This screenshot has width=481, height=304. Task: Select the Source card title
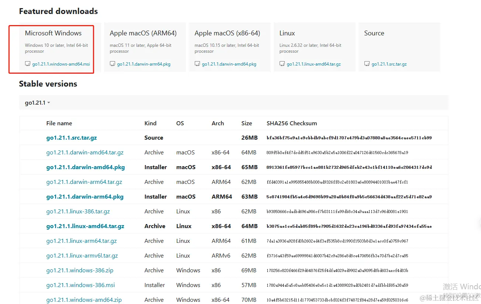click(x=374, y=33)
